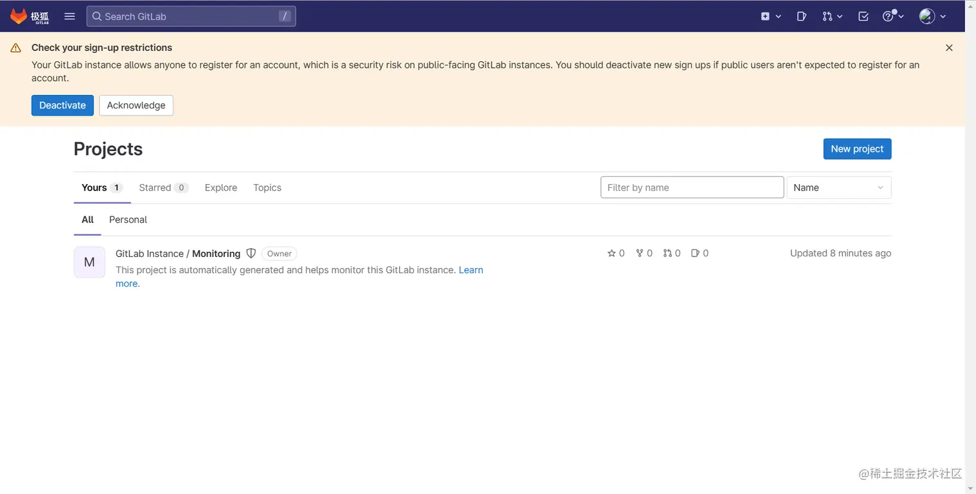Open the Topics tab
Image resolution: width=976 pixels, height=494 pixels.
(267, 188)
